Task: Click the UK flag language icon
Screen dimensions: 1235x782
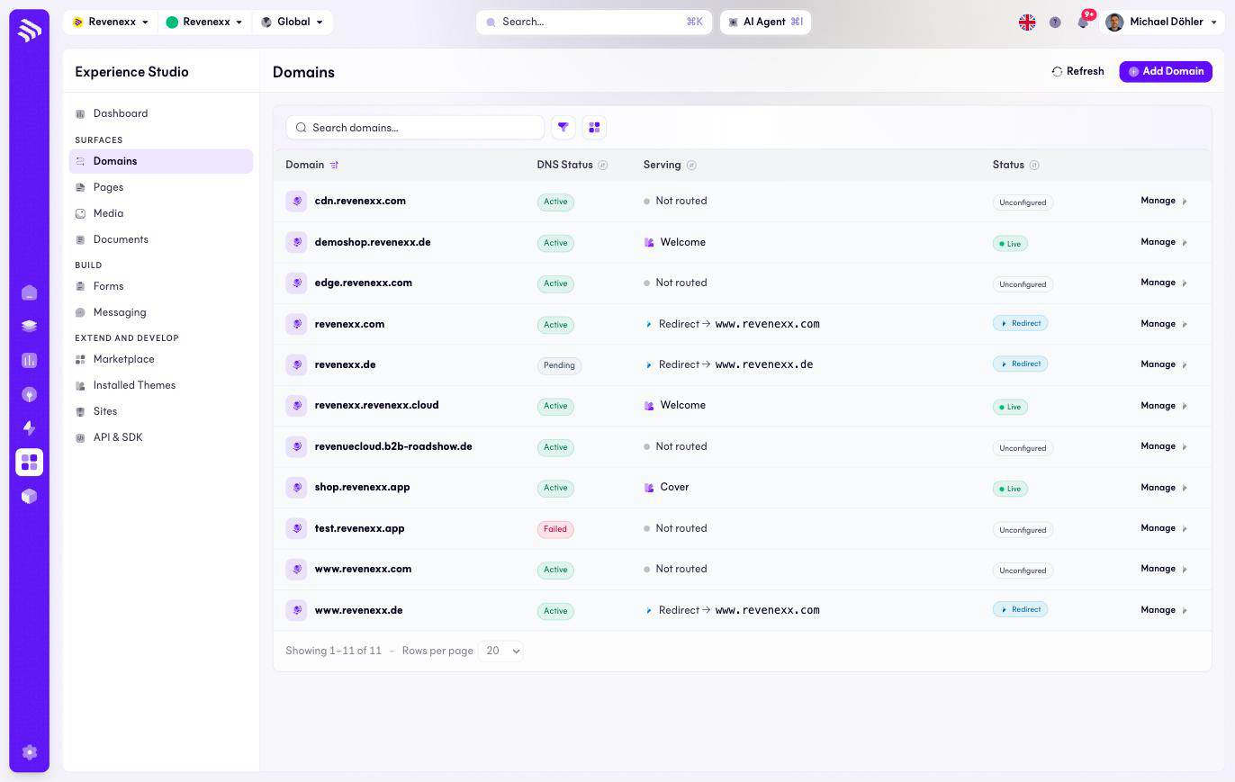Action: [1027, 22]
